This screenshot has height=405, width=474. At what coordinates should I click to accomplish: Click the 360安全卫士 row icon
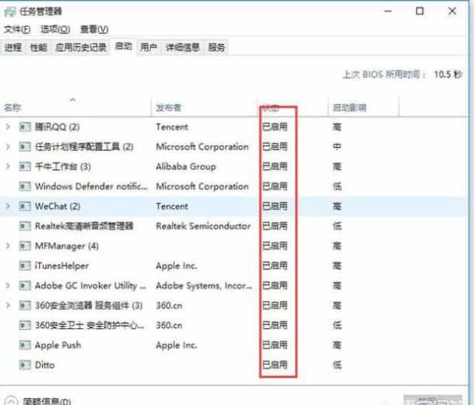click(x=24, y=325)
